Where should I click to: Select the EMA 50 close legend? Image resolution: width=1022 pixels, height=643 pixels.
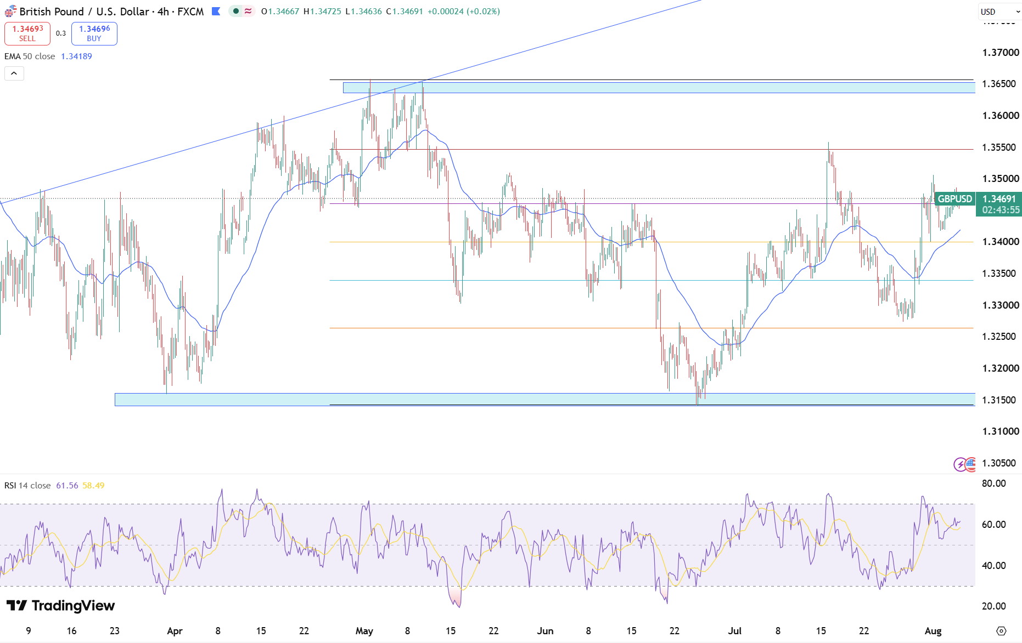(x=30, y=56)
